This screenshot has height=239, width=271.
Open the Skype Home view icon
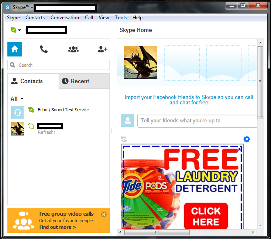tap(15, 49)
